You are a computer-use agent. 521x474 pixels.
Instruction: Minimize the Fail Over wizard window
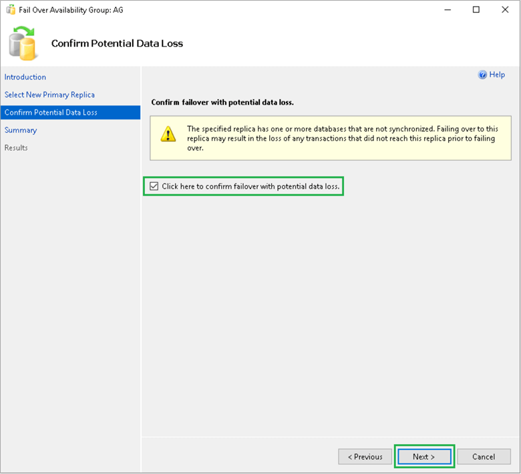(x=444, y=10)
